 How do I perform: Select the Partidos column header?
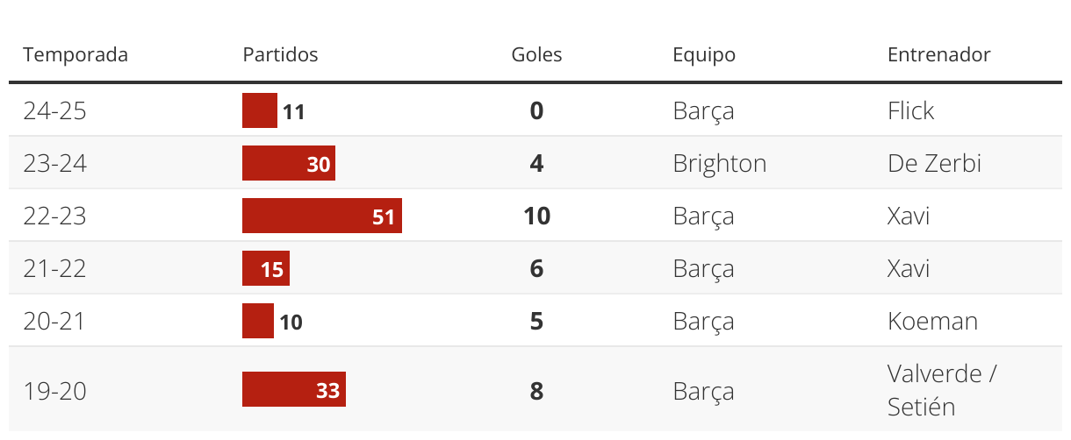click(280, 54)
